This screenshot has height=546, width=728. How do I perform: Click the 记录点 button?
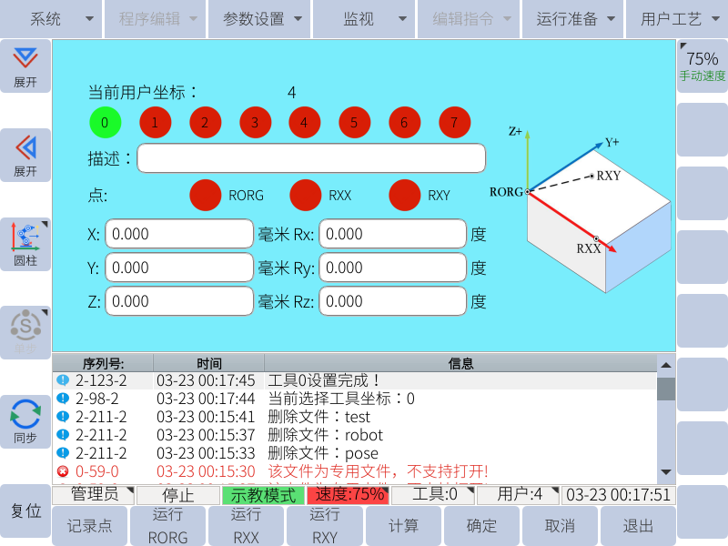coord(89,526)
